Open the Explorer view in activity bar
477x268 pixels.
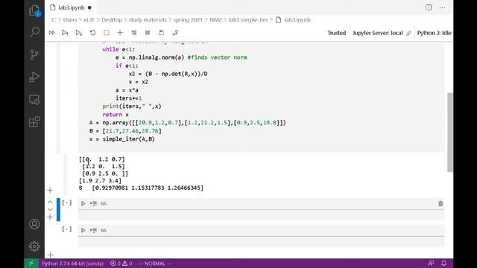coord(34,10)
